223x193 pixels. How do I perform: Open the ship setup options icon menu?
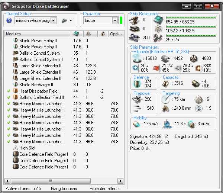(x=67, y=21)
